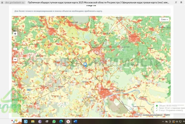The image size is (185, 124).
Task: Zoom out the map with minus button
Action: [15, 59]
